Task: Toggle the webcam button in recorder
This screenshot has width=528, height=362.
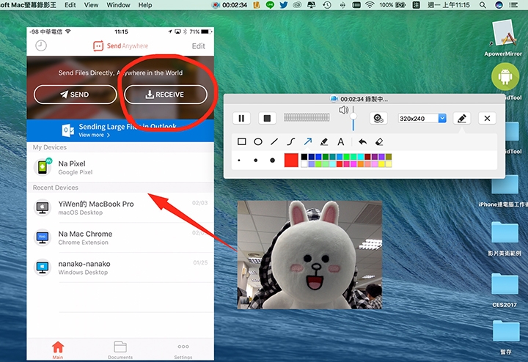Action: click(378, 119)
